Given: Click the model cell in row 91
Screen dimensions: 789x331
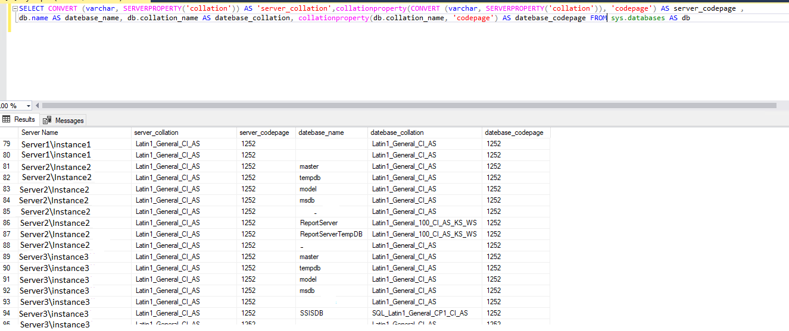Looking at the screenshot, I should click(x=332, y=279).
